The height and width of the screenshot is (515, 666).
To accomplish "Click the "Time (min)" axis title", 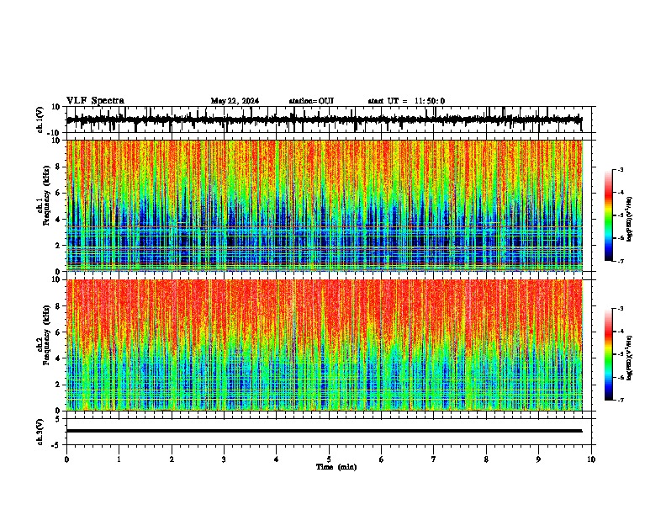I will pyautogui.click(x=336, y=467).
